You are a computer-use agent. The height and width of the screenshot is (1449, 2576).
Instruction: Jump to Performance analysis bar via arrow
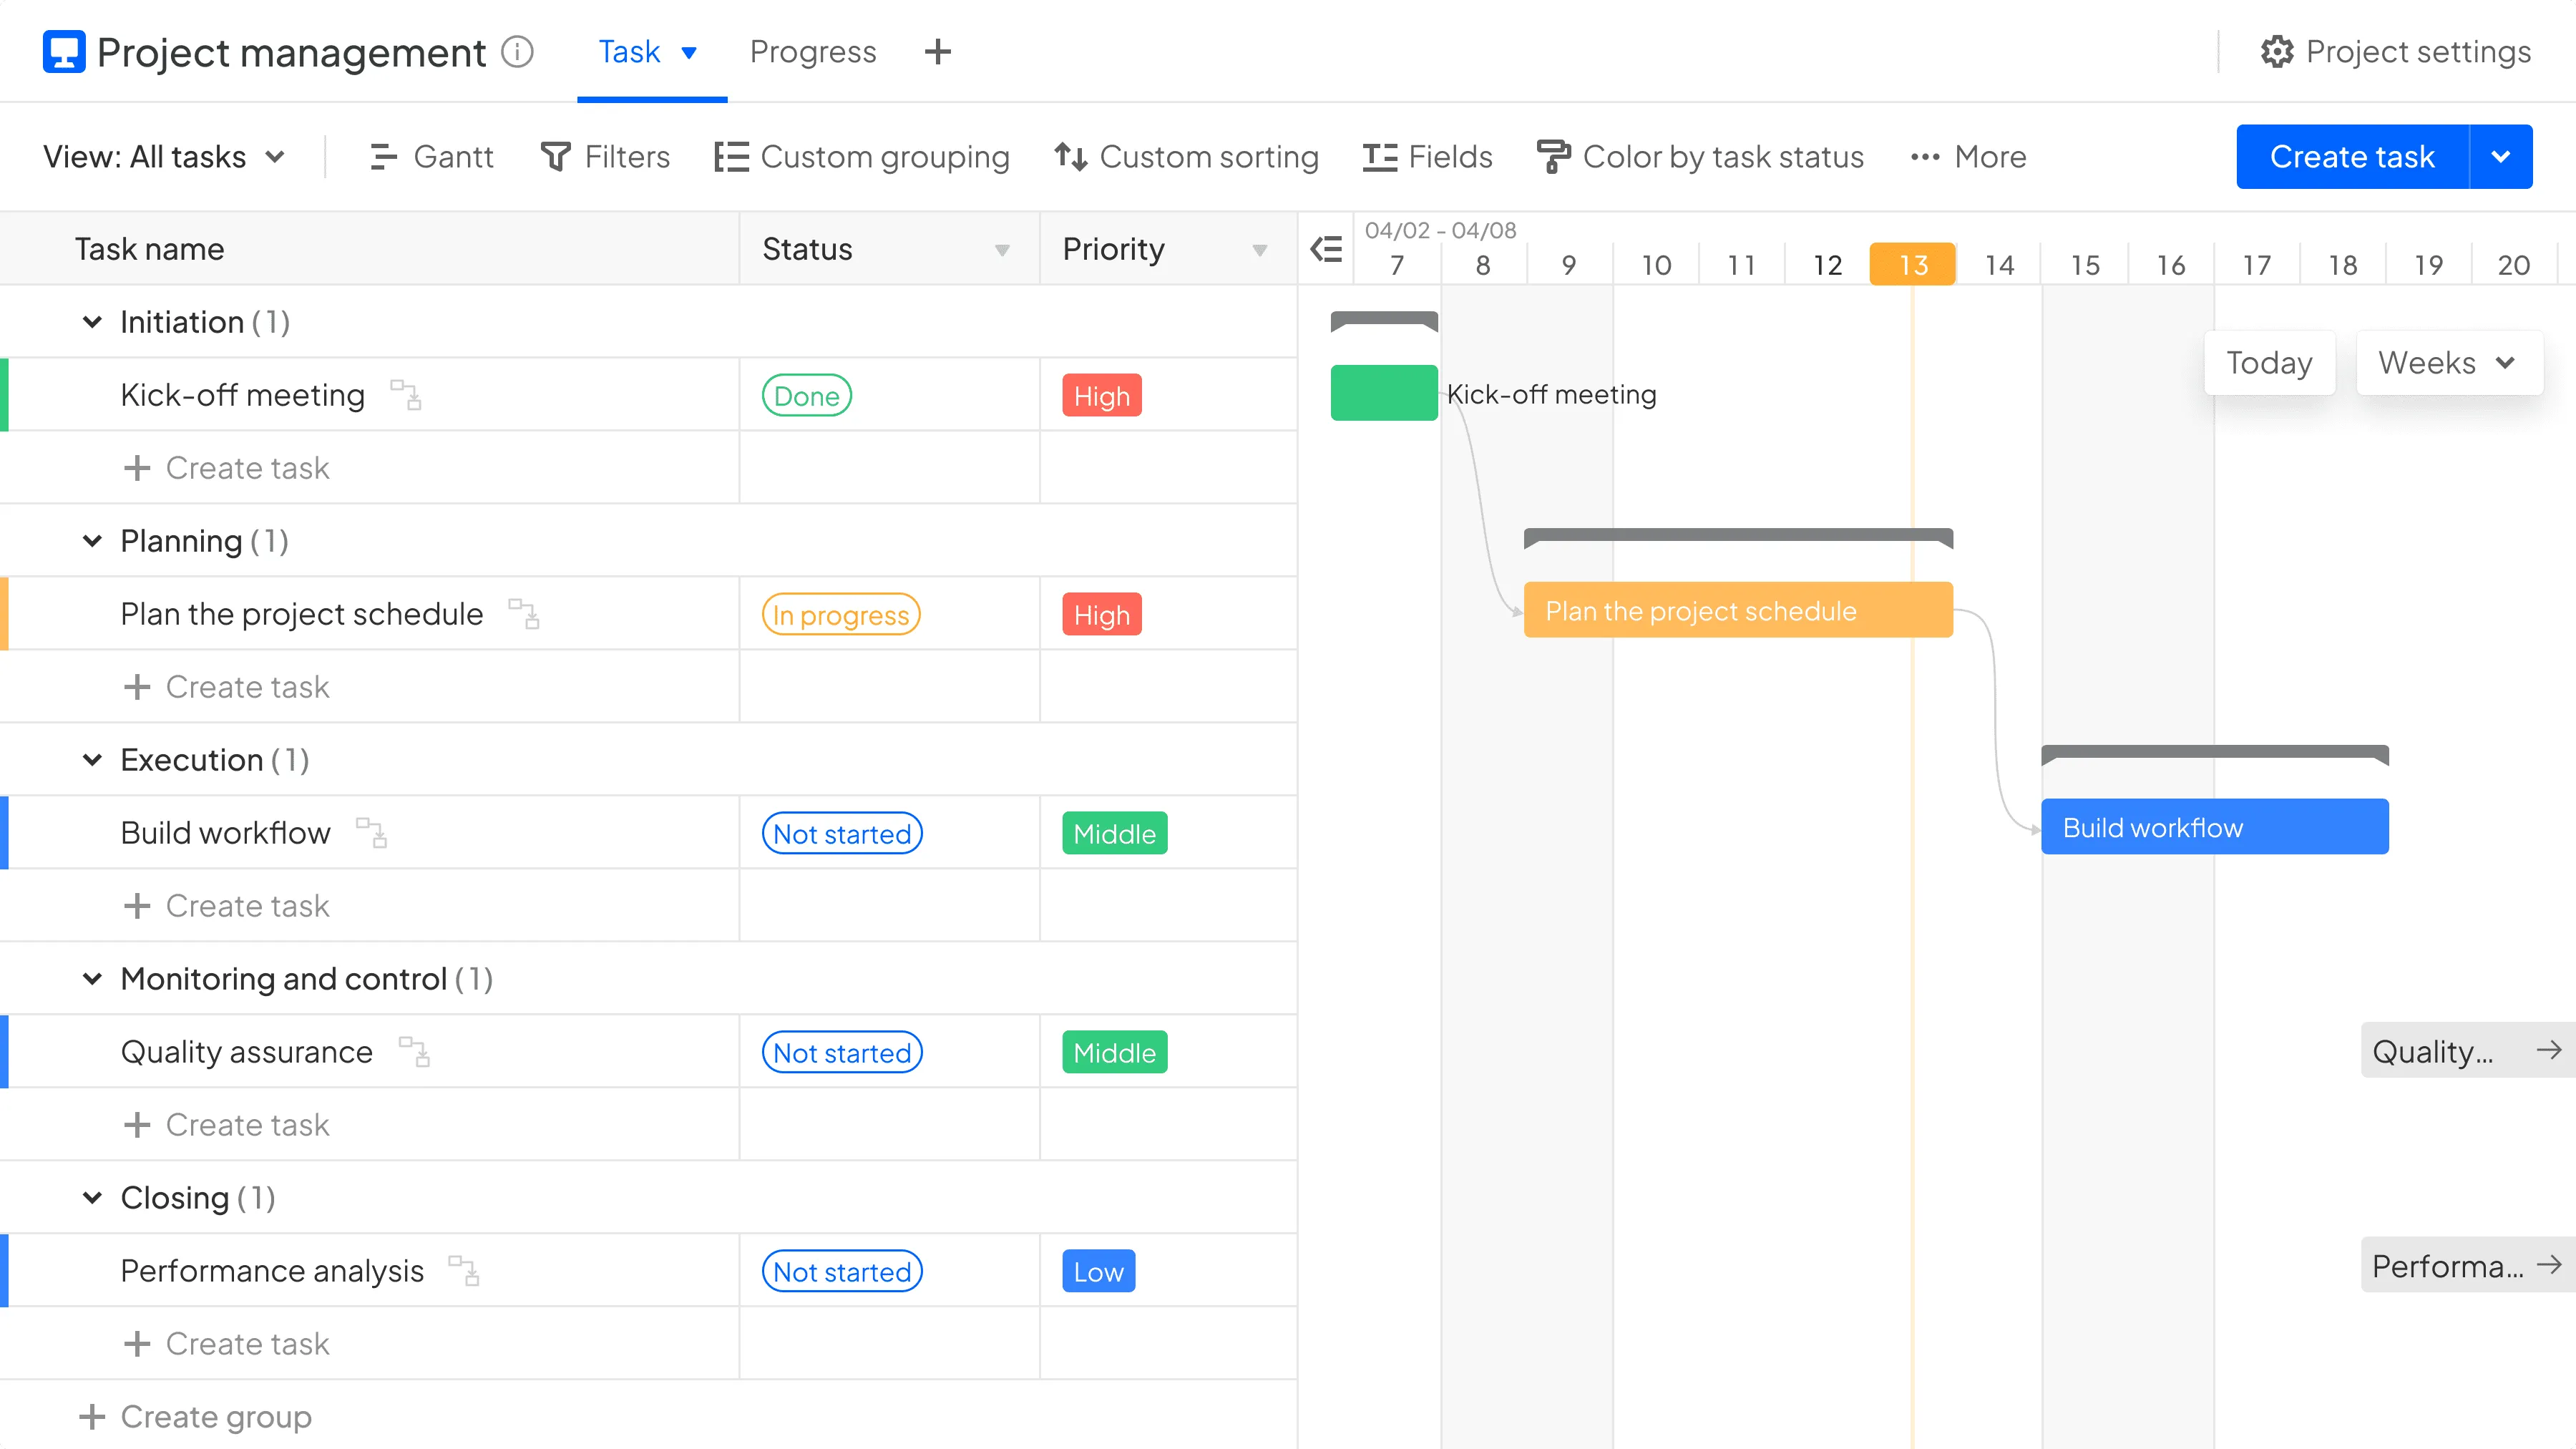click(x=2549, y=1265)
